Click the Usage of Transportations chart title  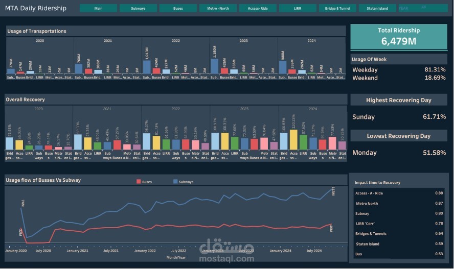coord(37,31)
